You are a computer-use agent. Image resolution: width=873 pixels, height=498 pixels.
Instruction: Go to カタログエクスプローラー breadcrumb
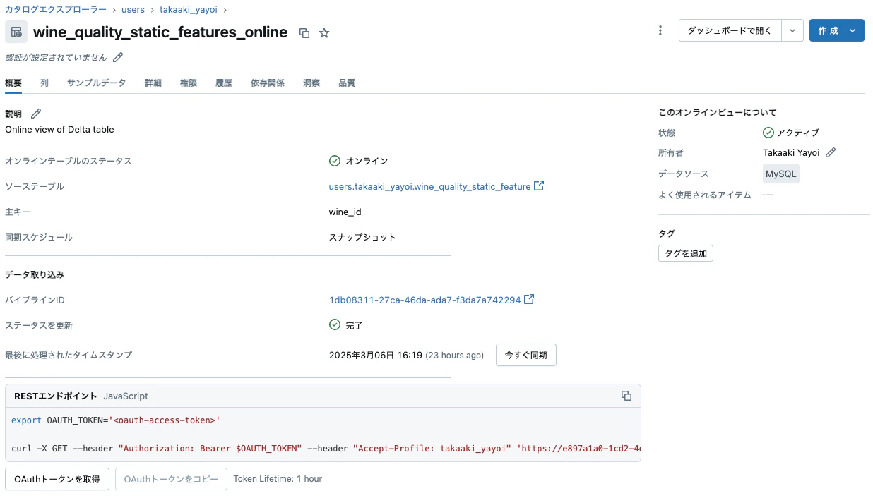coord(56,10)
